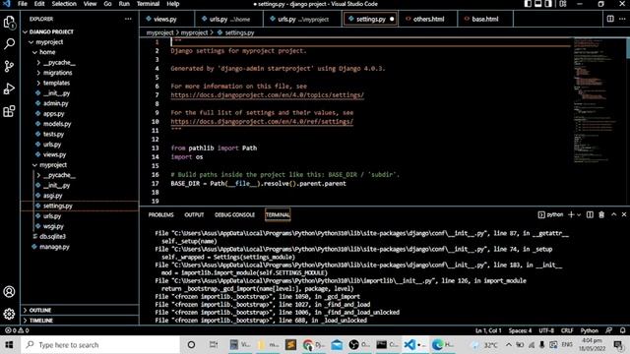Change indentation via Spaces: 4

520,330
